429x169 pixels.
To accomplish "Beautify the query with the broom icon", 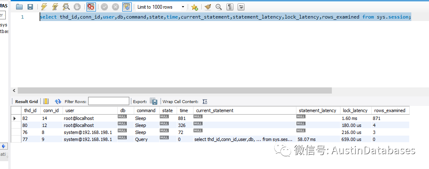I will coord(208,7).
